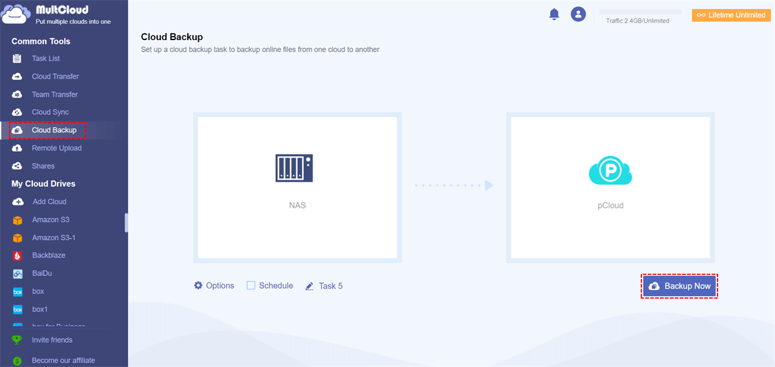Click Invite friends link
Screen dimensions: 775x367
[x=52, y=340]
